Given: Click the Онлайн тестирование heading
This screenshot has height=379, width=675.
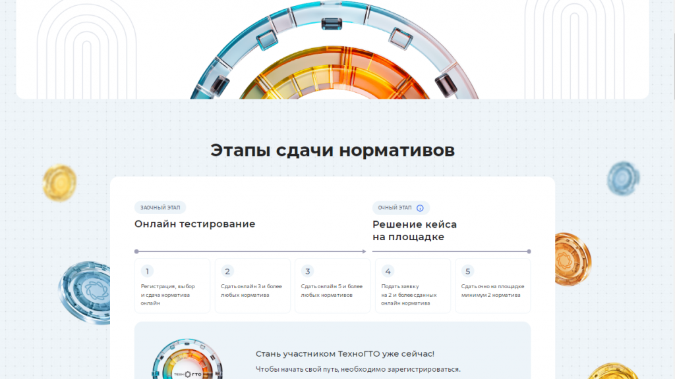Looking at the screenshot, I should (x=194, y=224).
